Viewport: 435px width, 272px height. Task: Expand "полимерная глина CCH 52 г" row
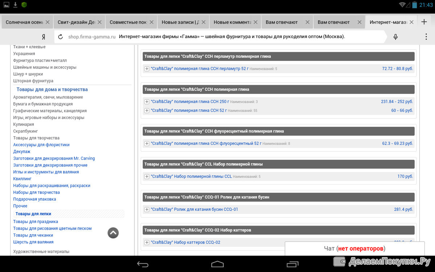click(x=147, y=110)
